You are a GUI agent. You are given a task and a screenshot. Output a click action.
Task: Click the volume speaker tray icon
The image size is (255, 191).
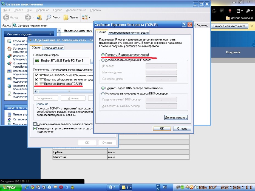196,187
